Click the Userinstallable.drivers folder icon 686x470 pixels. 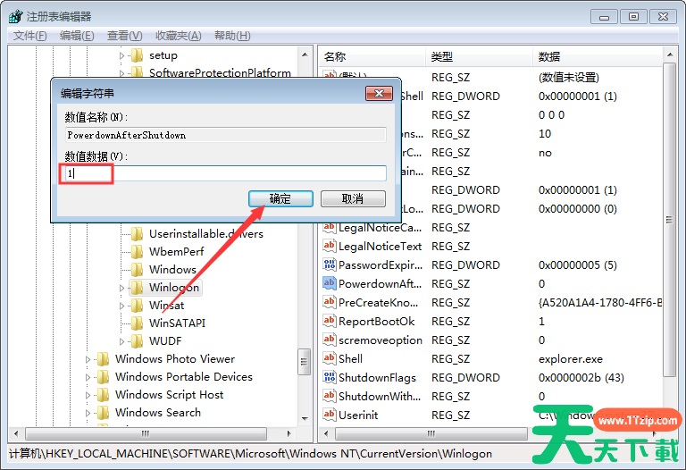137,234
